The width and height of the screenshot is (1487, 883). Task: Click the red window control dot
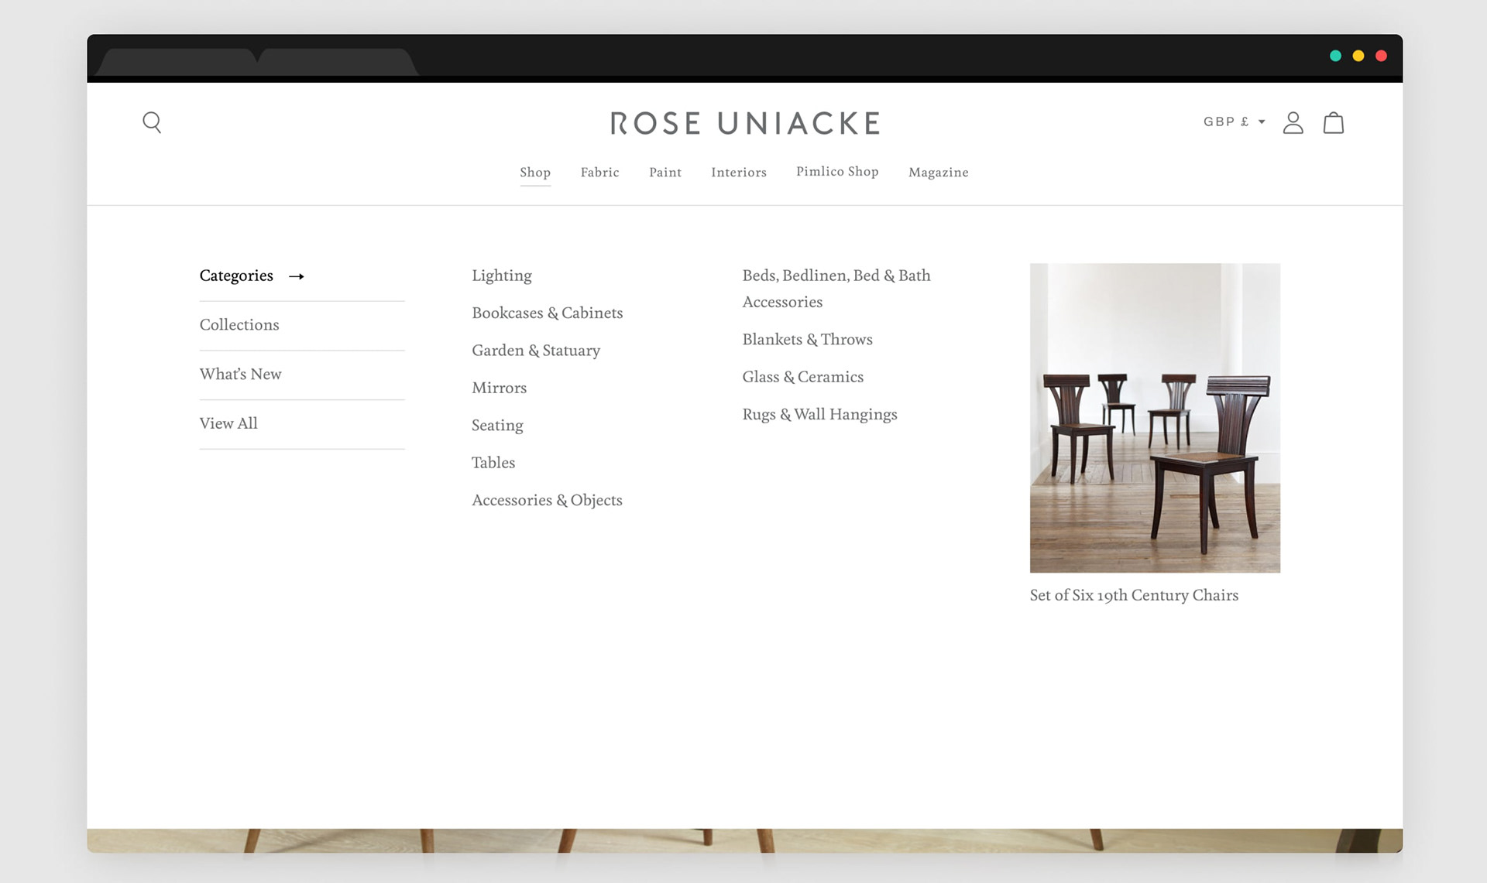pyautogui.click(x=1381, y=56)
